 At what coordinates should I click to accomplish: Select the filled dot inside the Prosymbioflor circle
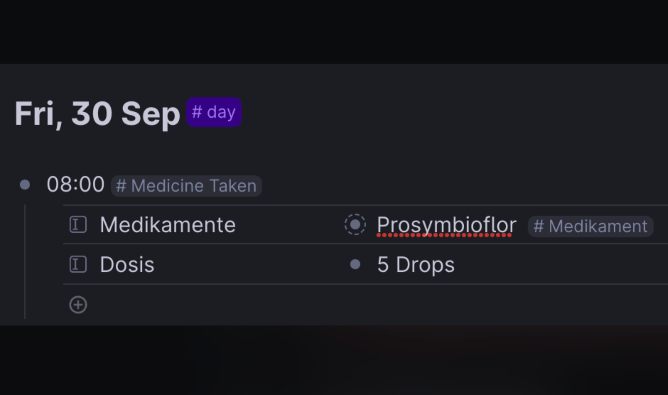(355, 225)
